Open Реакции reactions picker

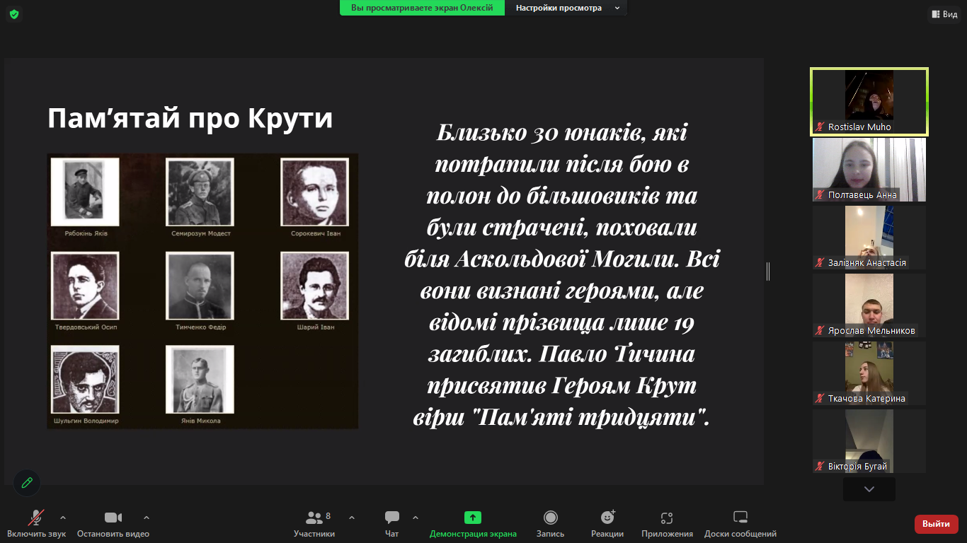point(607,523)
